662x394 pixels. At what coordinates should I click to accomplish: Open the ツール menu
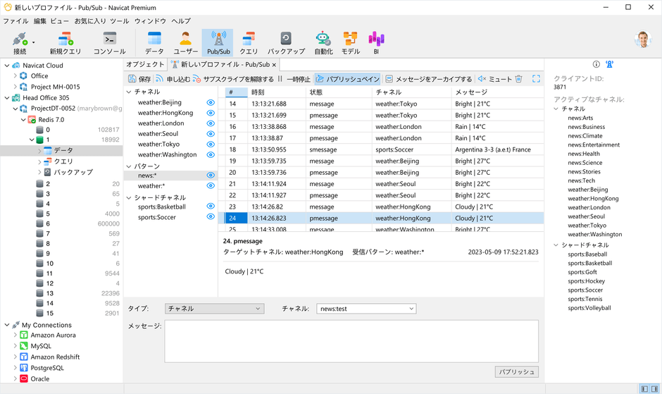pyautogui.click(x=119, y=21)
